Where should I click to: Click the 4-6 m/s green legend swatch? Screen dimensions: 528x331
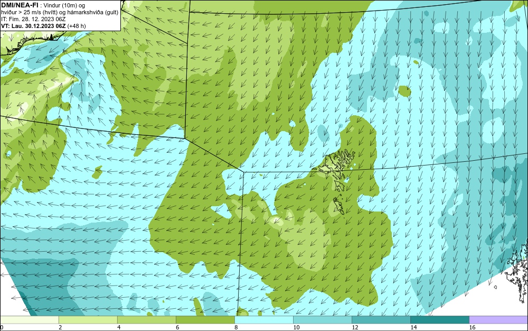(x=146, y=320)
